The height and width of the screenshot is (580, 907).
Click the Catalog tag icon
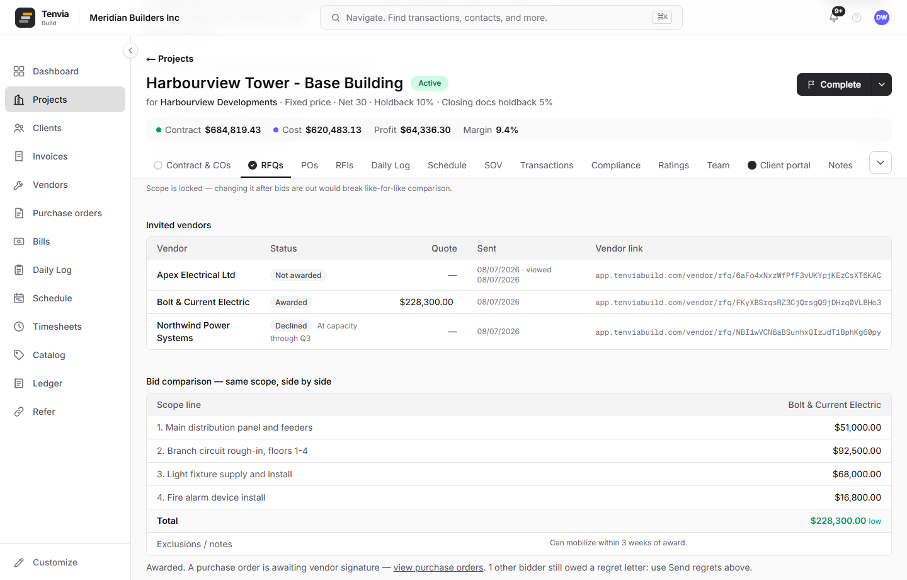click(x=19, y=355)
